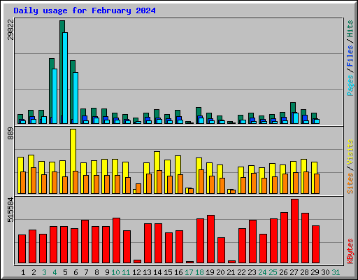Image resolution: width=358 pixels, height=280 pixels.
Task: Click the orange Sites bar for day 18
Action: [201, 181]
